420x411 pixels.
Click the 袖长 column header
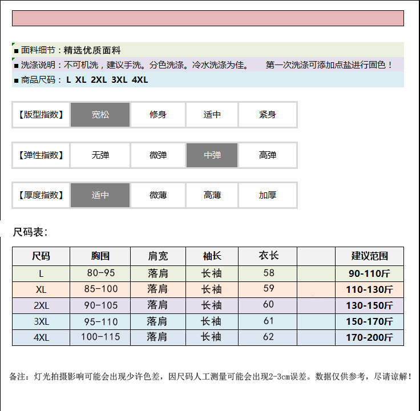tap(212, 256)
